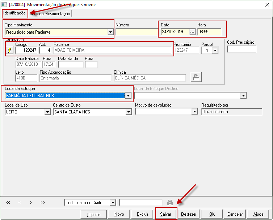This screenshot has height=220, width=273.
Task: Go to next record with > button
Action: [31, 202]
